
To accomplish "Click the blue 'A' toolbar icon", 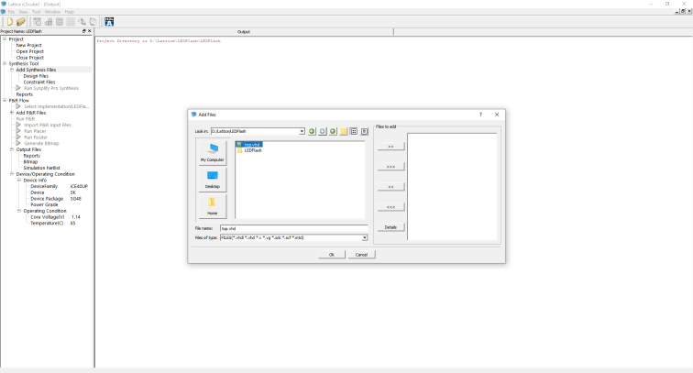I will point(109,21).
